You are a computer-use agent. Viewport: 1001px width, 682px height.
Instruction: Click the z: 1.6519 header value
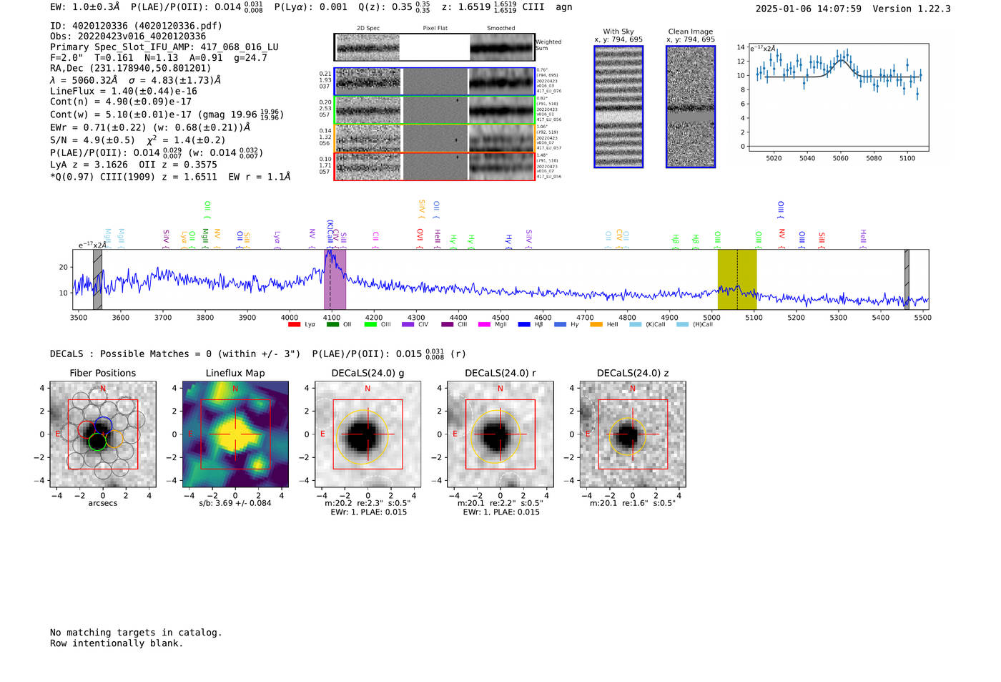tap(478, 6)
